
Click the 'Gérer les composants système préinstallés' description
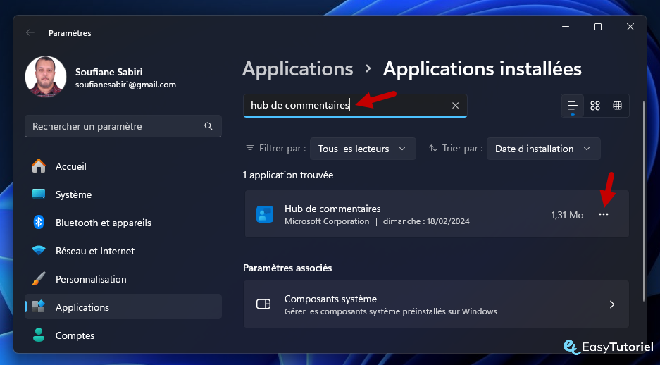pyautogui.click(x=391, y=311)
